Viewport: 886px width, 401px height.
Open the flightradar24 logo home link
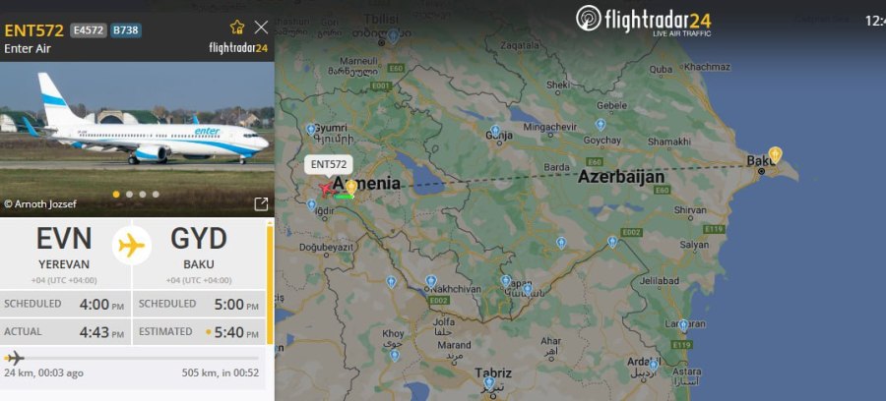[x=643, y=21]
